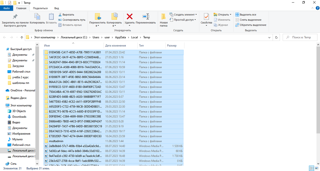Go back with the left arrow
The height and width of the screenshot is (171, 320).
5,37
